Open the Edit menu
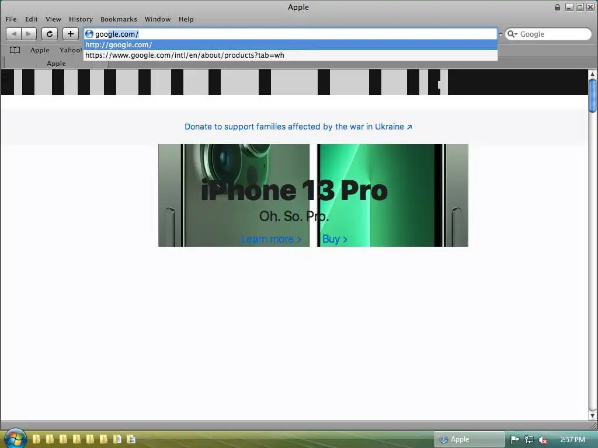This screenshot has width=598, height=448. pyautogui.click(x=32, y=19)
